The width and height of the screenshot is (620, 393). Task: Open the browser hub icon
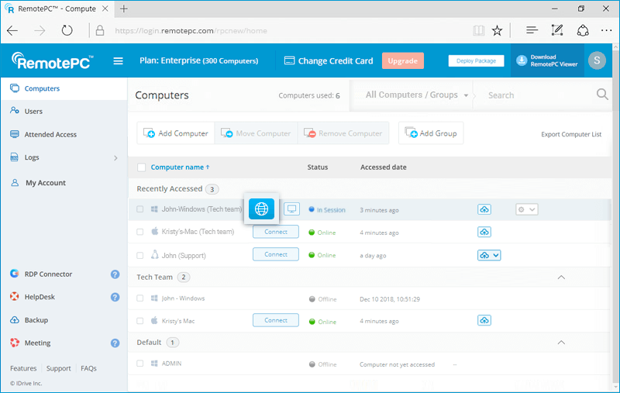coord(532,30)
